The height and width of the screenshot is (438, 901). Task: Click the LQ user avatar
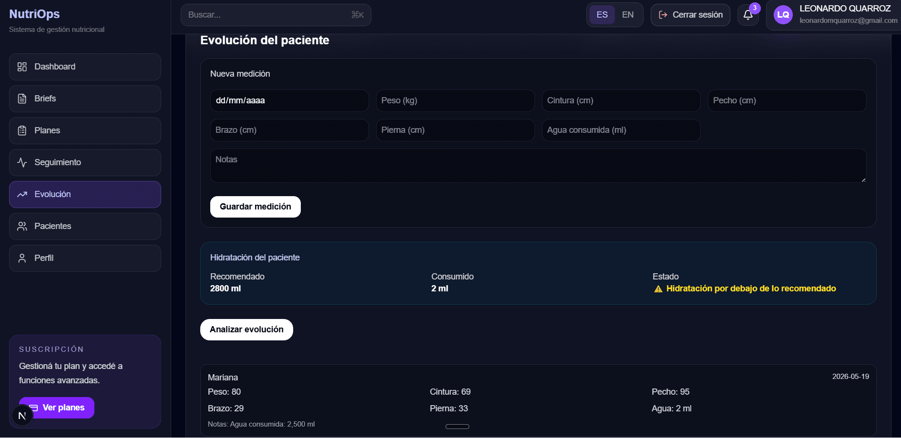pos(783,15)
